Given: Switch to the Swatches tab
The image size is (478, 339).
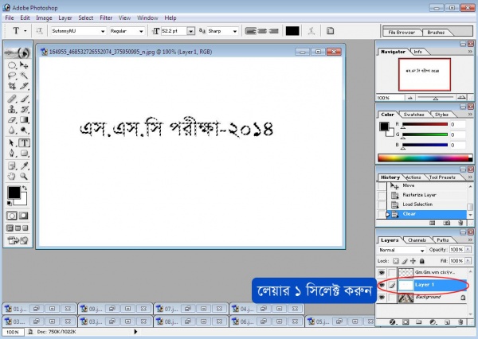Looking at the screenshot, I should coord(413,115).
